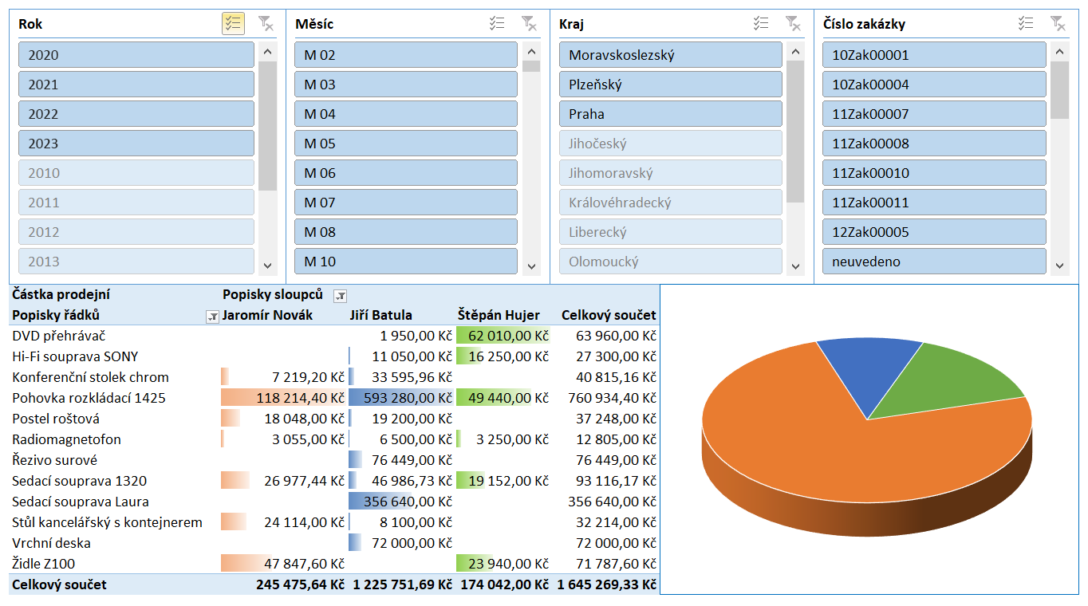The width and height of the screenshot is (1088, 606).
Task: Click Rok slicer scroll-up arrow
Action: click(267, 52)
